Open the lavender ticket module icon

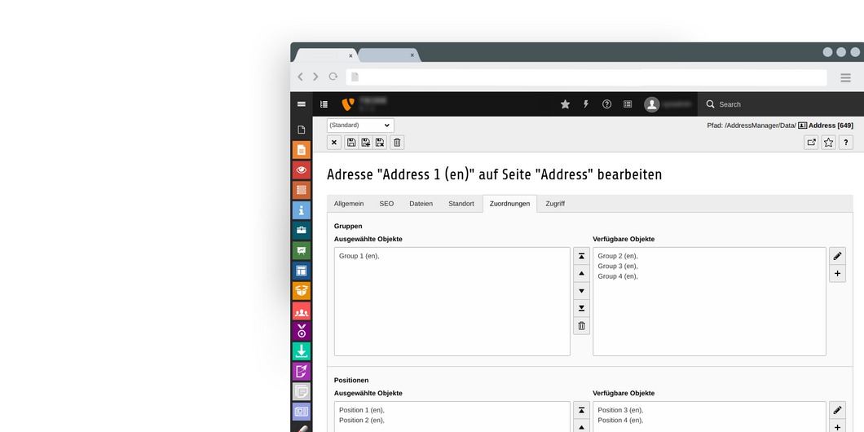tap(302, 411)
